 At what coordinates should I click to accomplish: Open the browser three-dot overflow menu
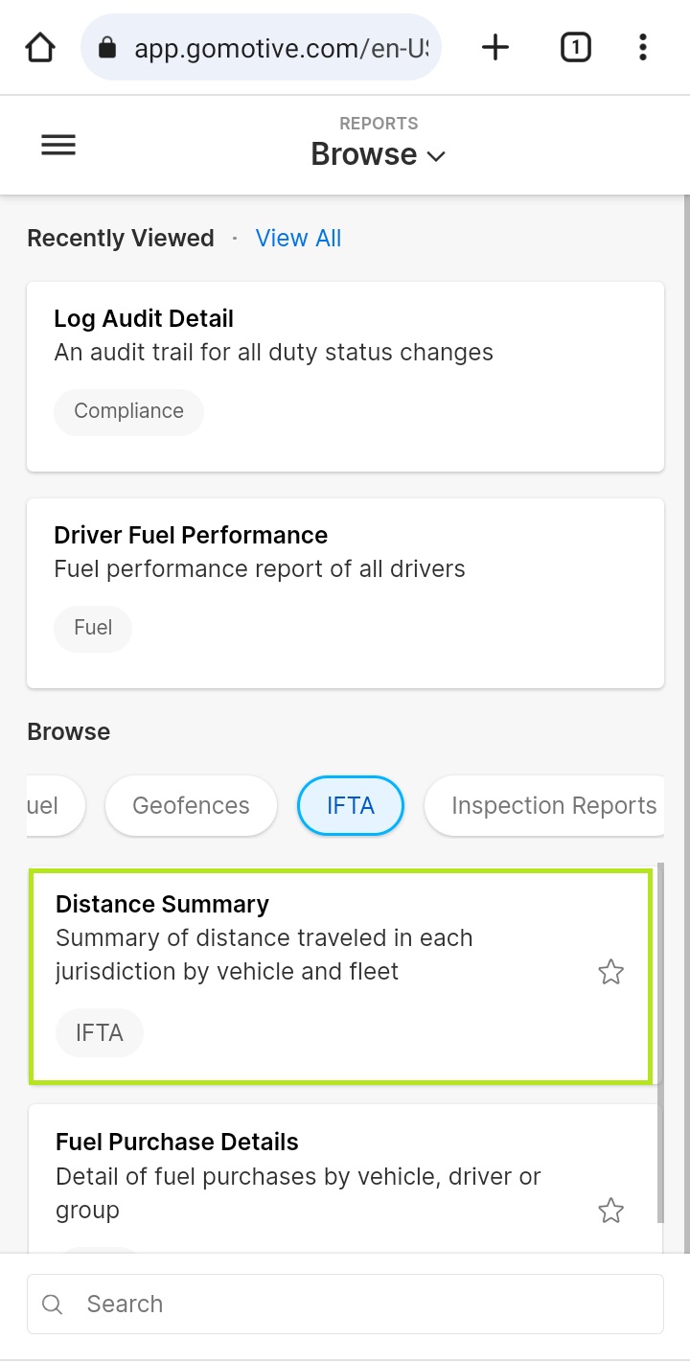[x=642, y=47]
